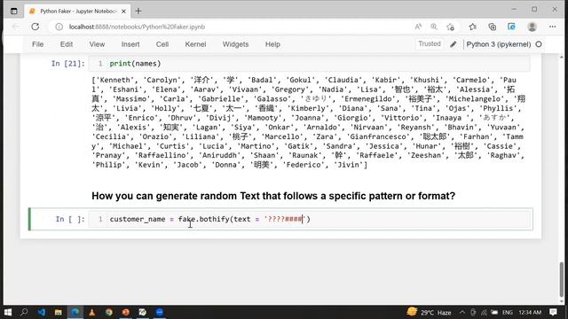Open a new browser tab

pyautogui.click(x=138, y=12)
